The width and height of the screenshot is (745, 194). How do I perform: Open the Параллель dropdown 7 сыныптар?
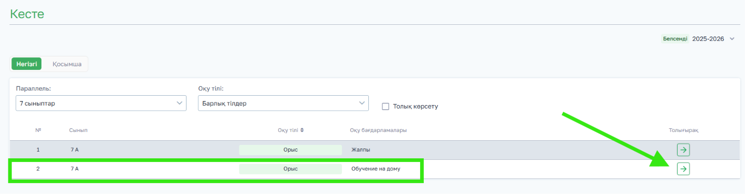[101, 103]
